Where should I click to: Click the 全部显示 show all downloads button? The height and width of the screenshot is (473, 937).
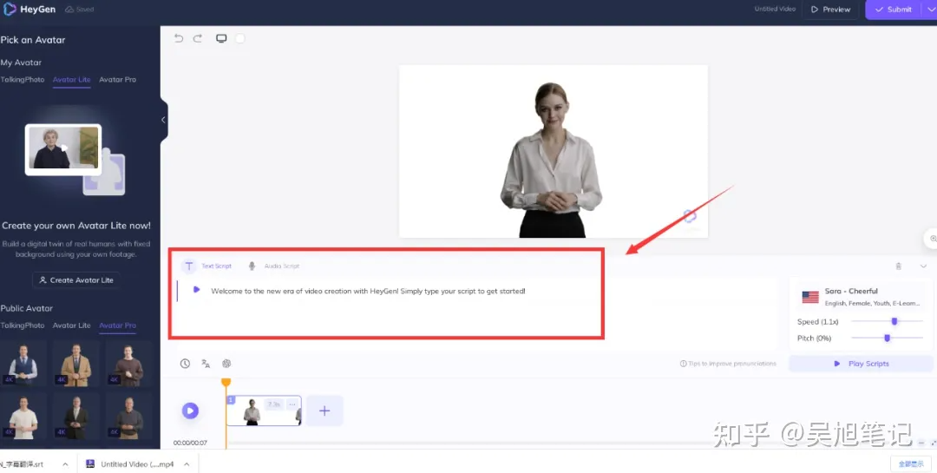click(x=911, y=464)
